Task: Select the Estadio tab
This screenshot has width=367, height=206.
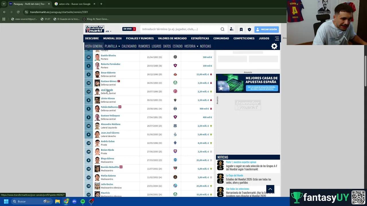Action: pyautogui.click(x=177, y=46)
